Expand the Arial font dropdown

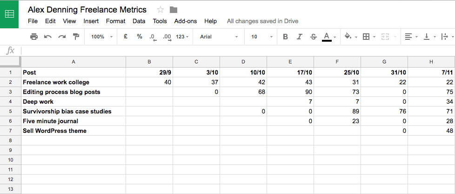pos(219,37)
